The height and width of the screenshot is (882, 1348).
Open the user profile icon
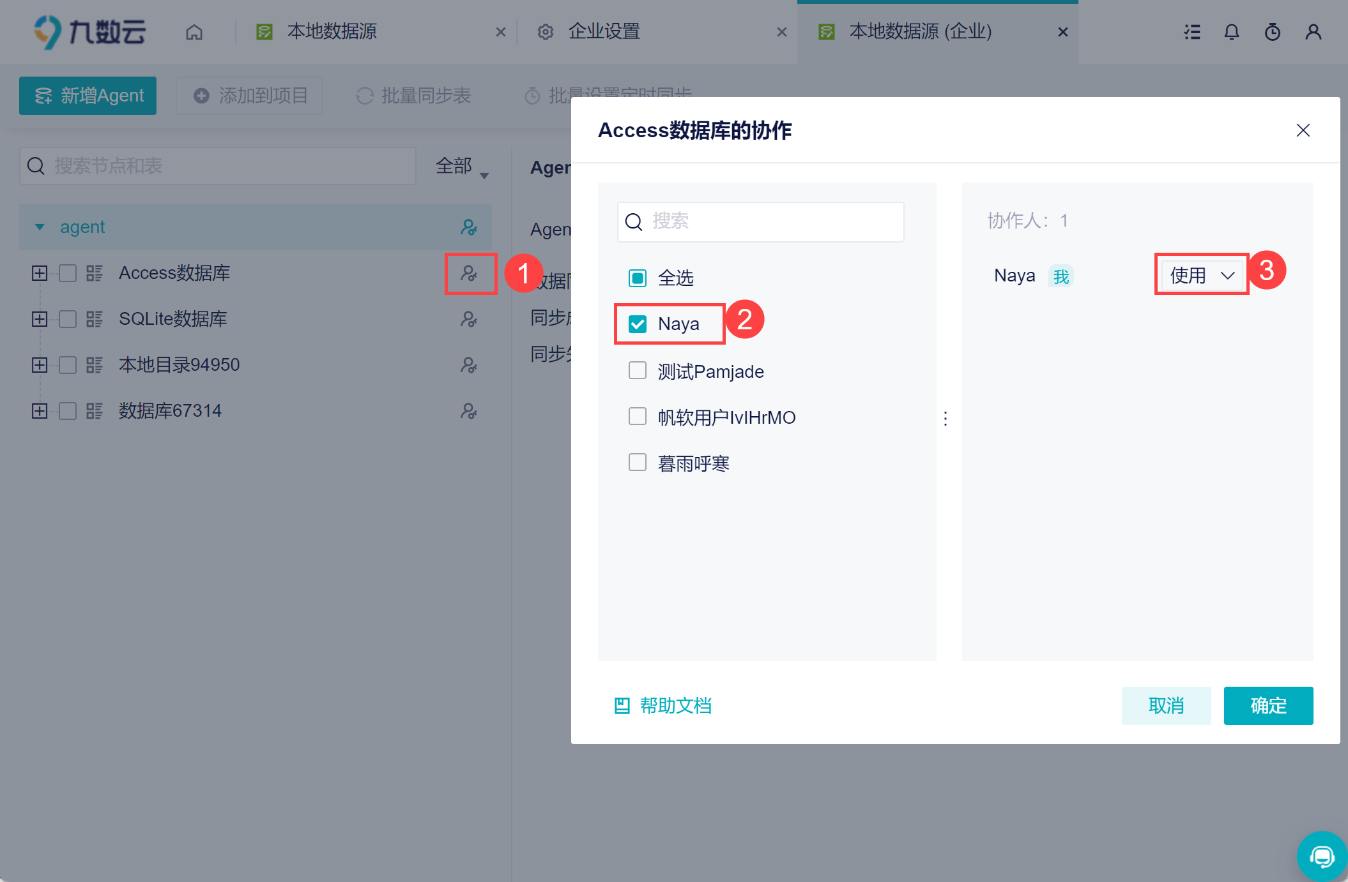coord(1313,32)
